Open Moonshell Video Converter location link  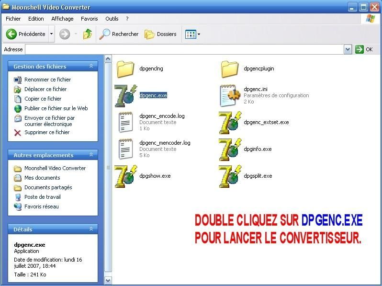pos(55,168)
